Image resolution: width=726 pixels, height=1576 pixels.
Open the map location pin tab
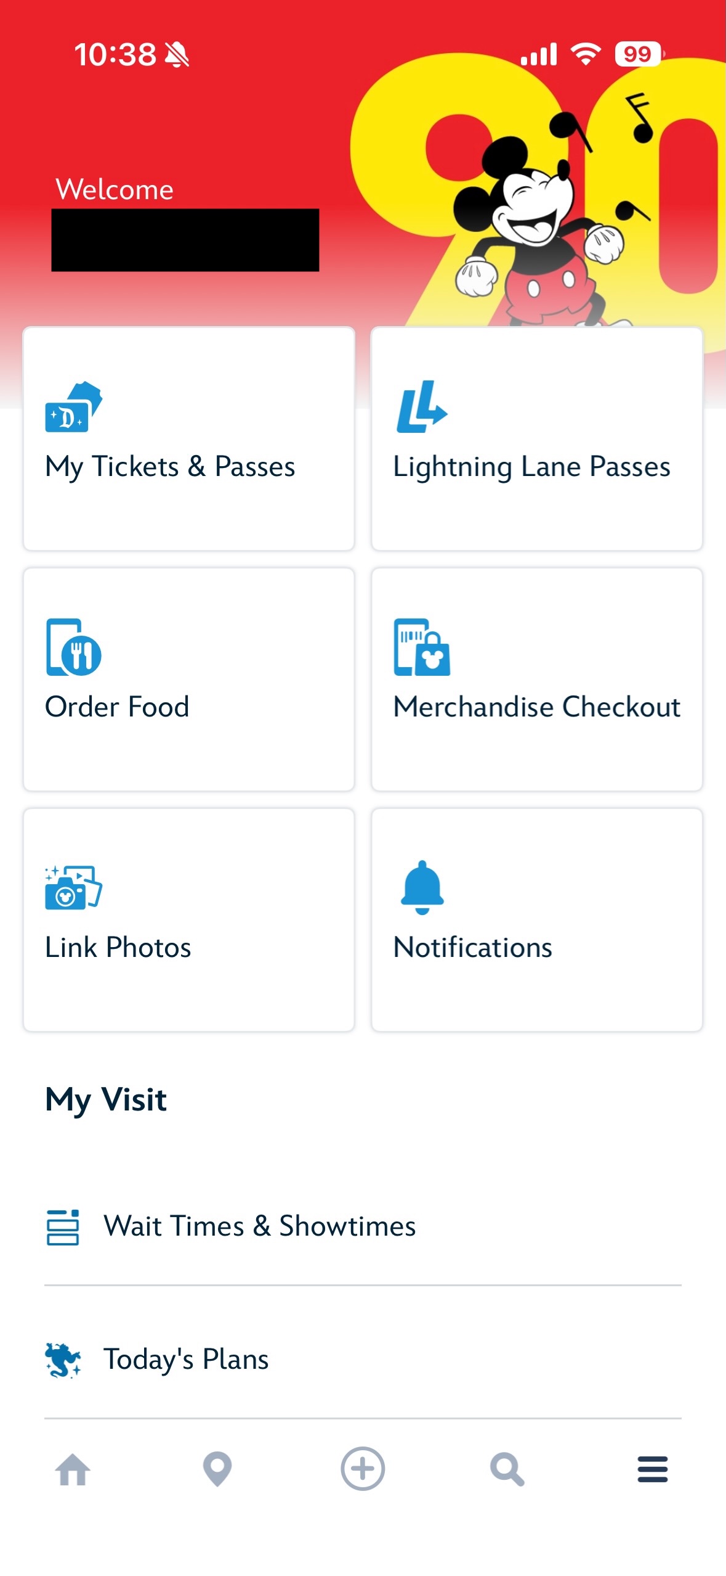217,1469
